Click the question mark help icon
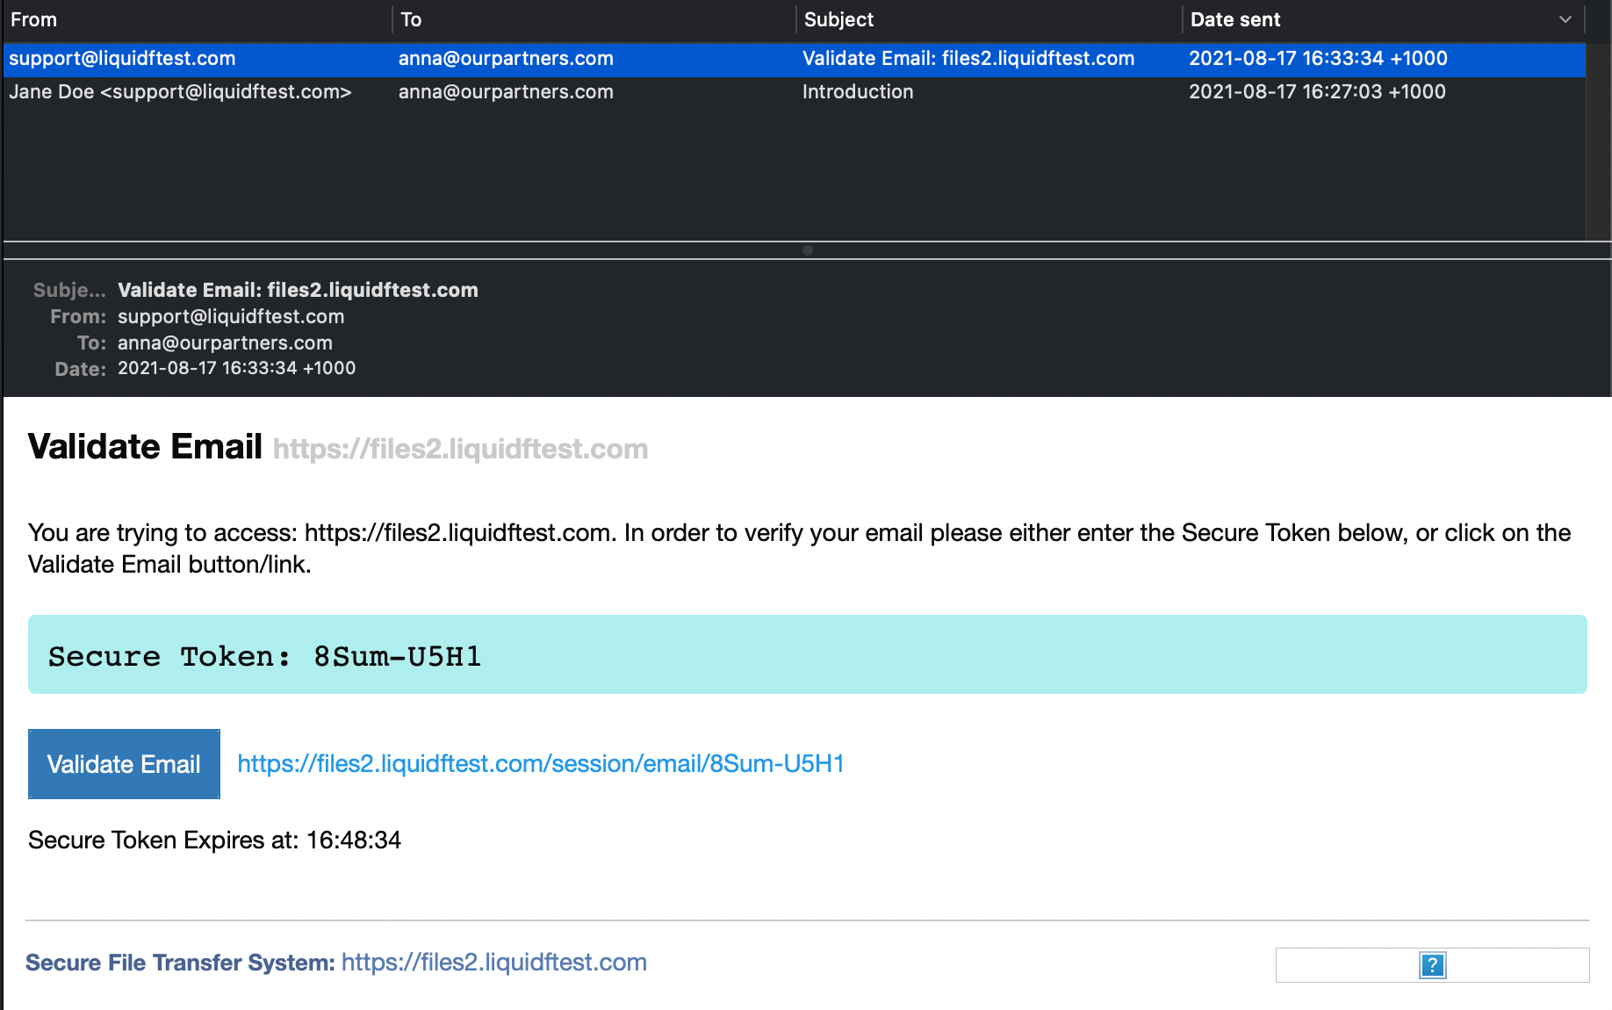The image size is (1612, 1010). click(x=1432, y=965)
